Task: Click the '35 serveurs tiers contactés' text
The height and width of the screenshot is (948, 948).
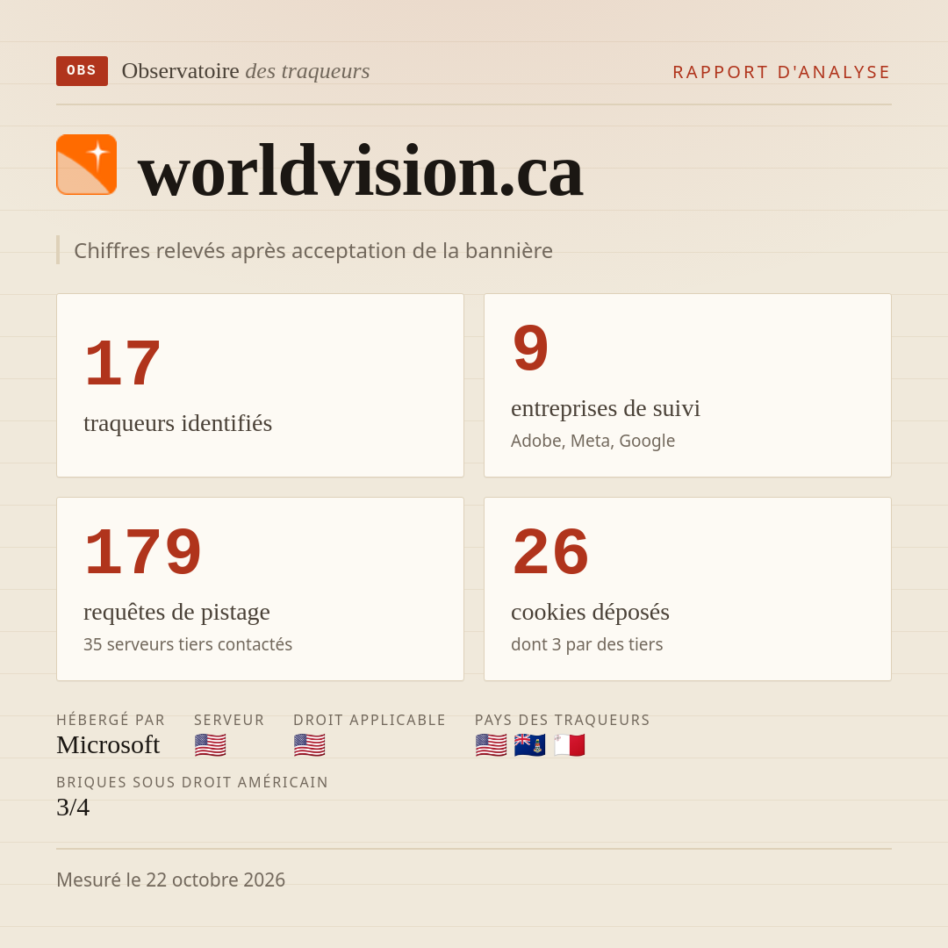Action: (188, 644)
